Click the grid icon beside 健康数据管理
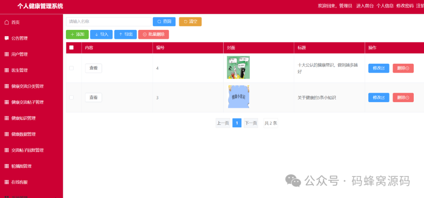 [x=7, y=134]
